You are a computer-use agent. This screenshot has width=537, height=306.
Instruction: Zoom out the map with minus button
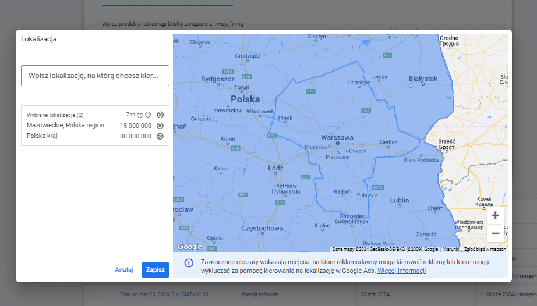[x=495, y=233]
